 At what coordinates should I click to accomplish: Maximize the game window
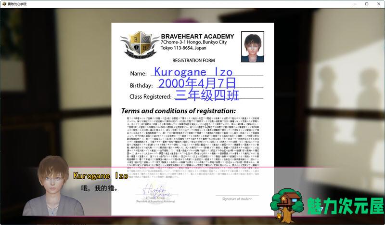pyautogui.click(x=367, y=4)
